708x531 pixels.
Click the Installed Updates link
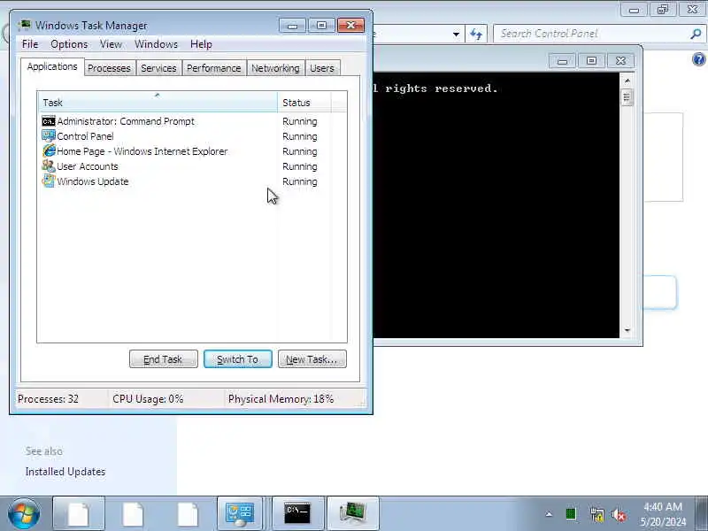click(65, 472)
